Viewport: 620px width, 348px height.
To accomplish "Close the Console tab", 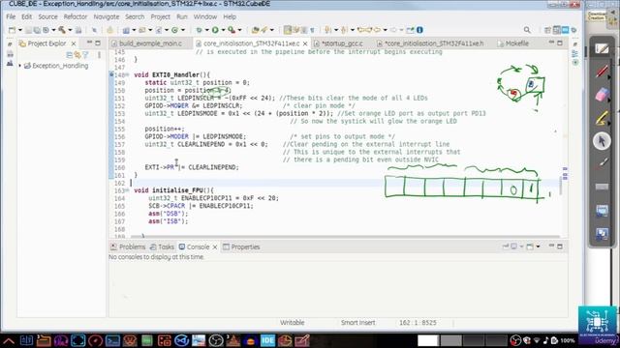I will (215, 247).
